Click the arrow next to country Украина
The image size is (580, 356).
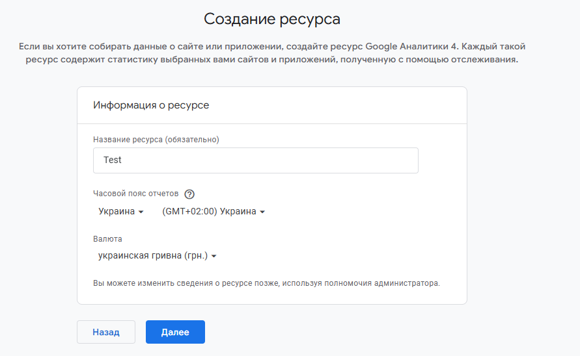(141, 212)
